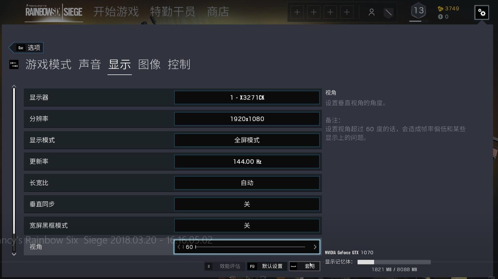
Task: Click the renown currency icon showing 3749
Action: (x=441, y=9)
